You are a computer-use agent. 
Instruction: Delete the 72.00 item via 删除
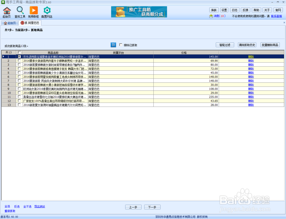[x=251, y=69]
